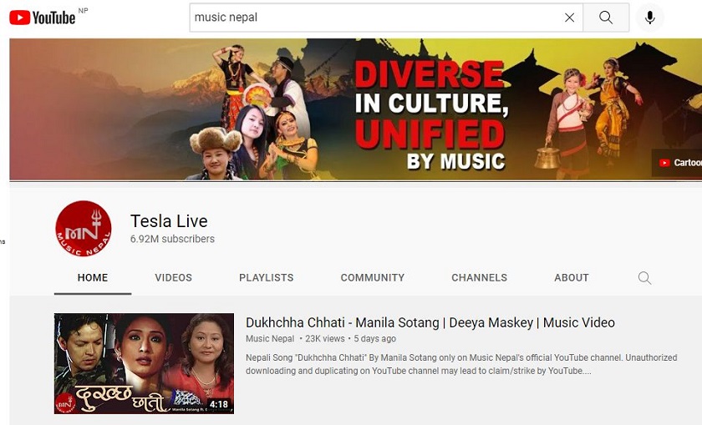Open the channel search magnifier icon
The width and height of the screenshot is (702, 425).
tap(644, 278)
